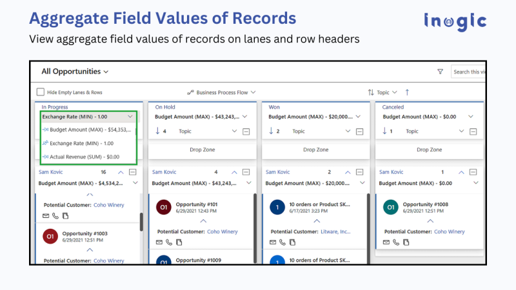
Task: Open the Litware, Inc. customer link
Action: pos(338,231)
